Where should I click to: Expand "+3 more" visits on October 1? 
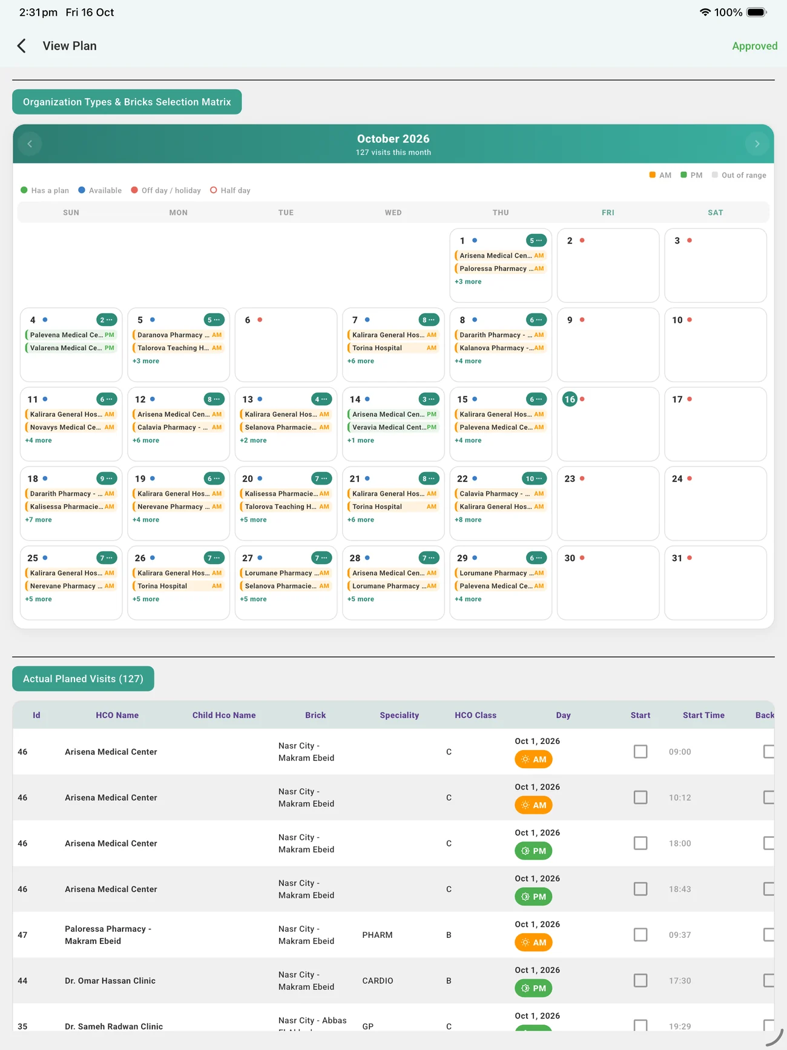[x=468, y=282]
